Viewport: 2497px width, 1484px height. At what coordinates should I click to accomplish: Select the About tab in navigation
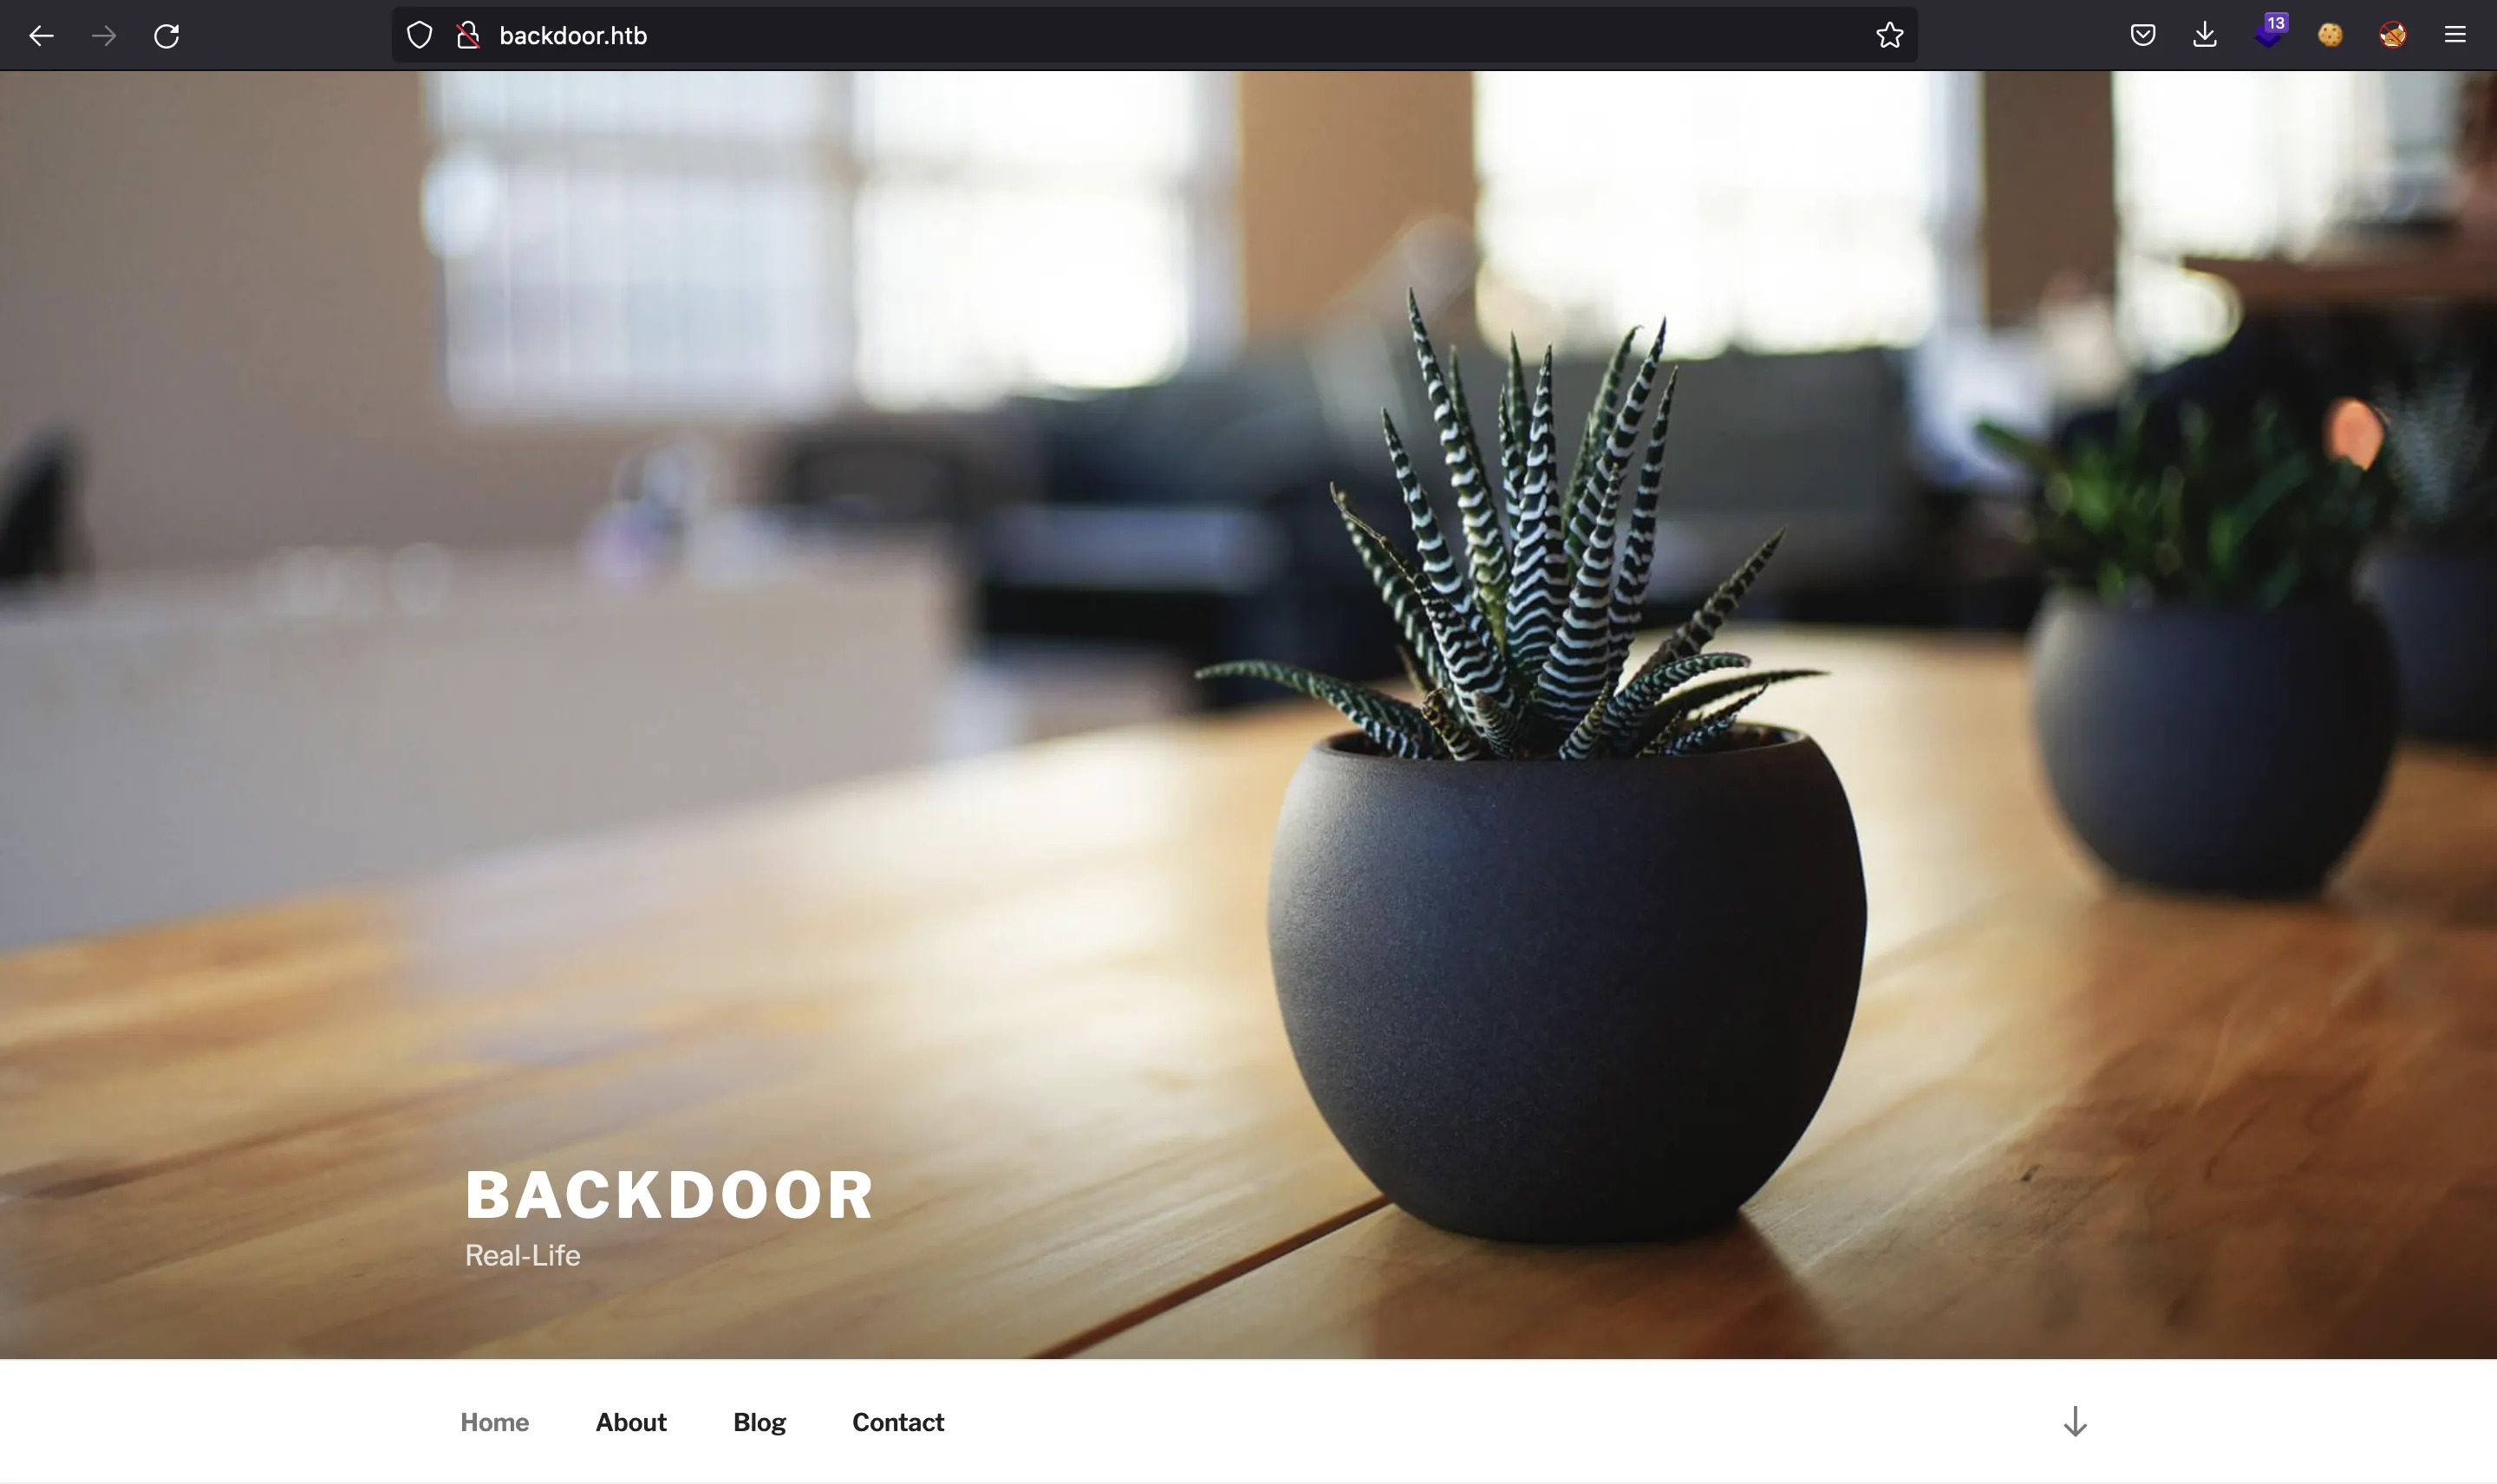tap(631, 1422)
